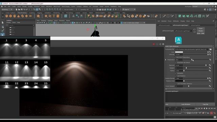Click the Photometry File path field
The height and width of the screenshot is (122, 217).
point(192,49)
